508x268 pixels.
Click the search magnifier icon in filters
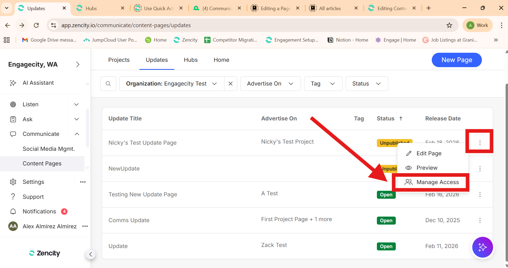pyautogui.click(x=108, y=84)
